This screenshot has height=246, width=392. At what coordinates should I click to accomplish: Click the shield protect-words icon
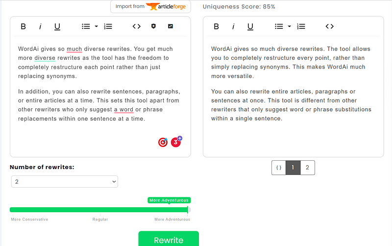coord(153,26)
